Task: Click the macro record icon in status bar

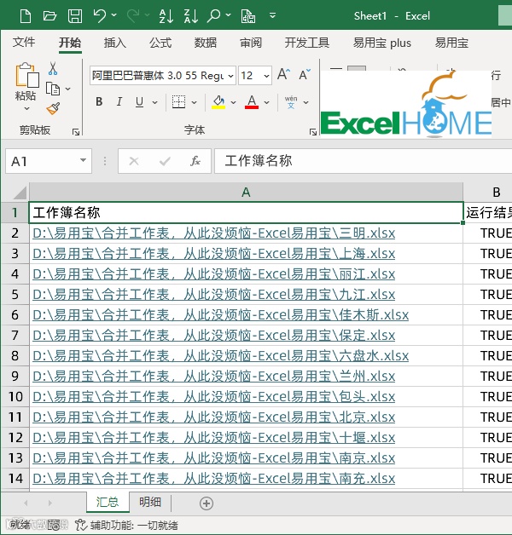Action: tap(54, 525)
